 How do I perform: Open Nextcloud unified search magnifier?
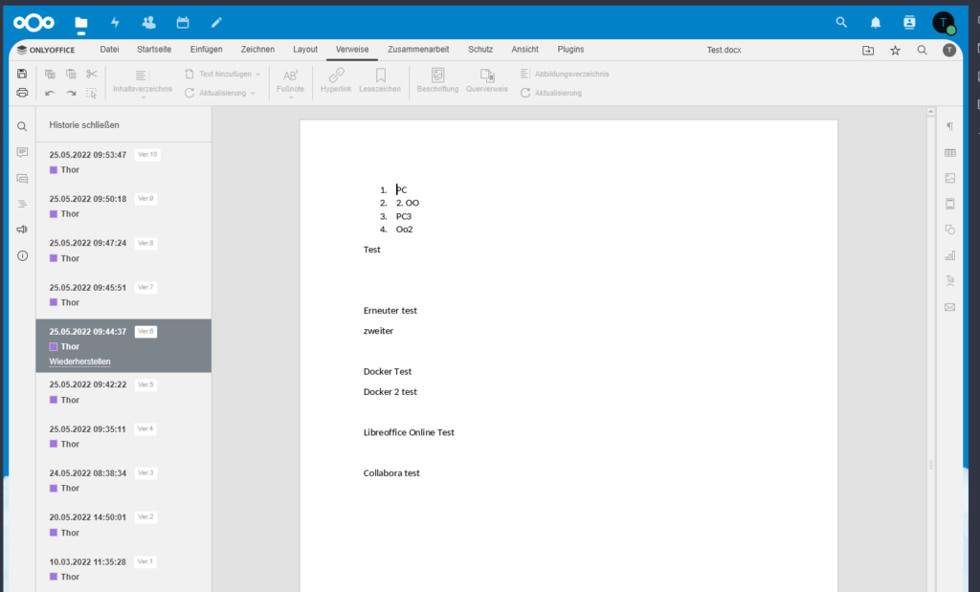point(841,23)
